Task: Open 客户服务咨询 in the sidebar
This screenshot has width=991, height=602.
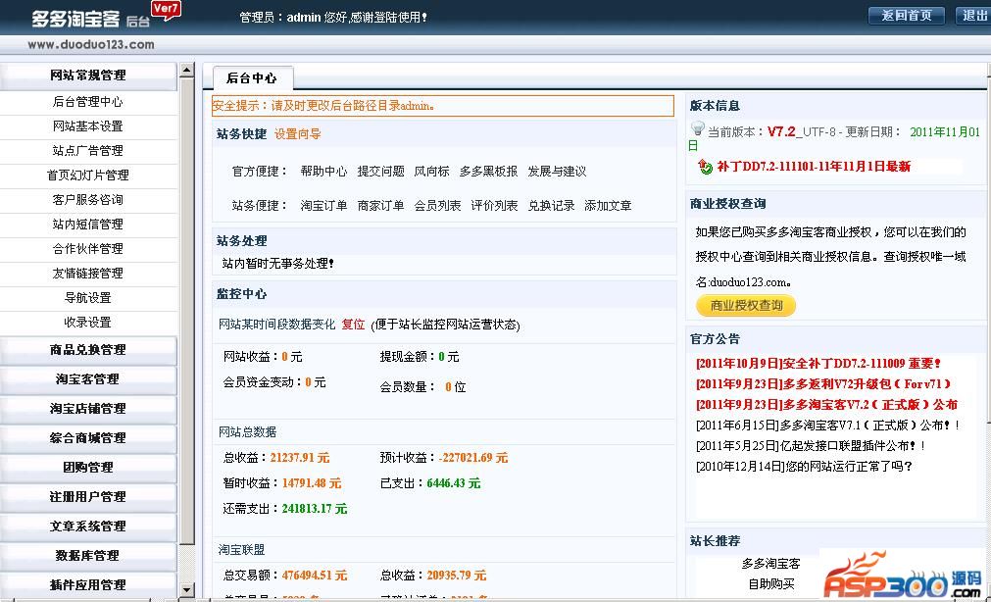Action: pos(88,200)
